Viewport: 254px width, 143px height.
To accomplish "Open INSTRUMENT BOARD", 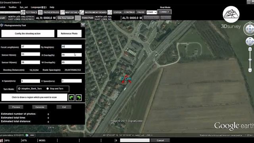I will pyautogui.click(x=96, y=12).
